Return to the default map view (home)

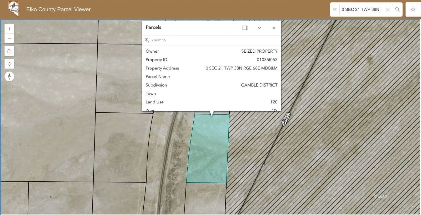[x=9, y=51]
